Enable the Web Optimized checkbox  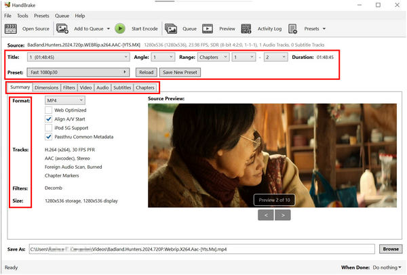pos(49,109)
